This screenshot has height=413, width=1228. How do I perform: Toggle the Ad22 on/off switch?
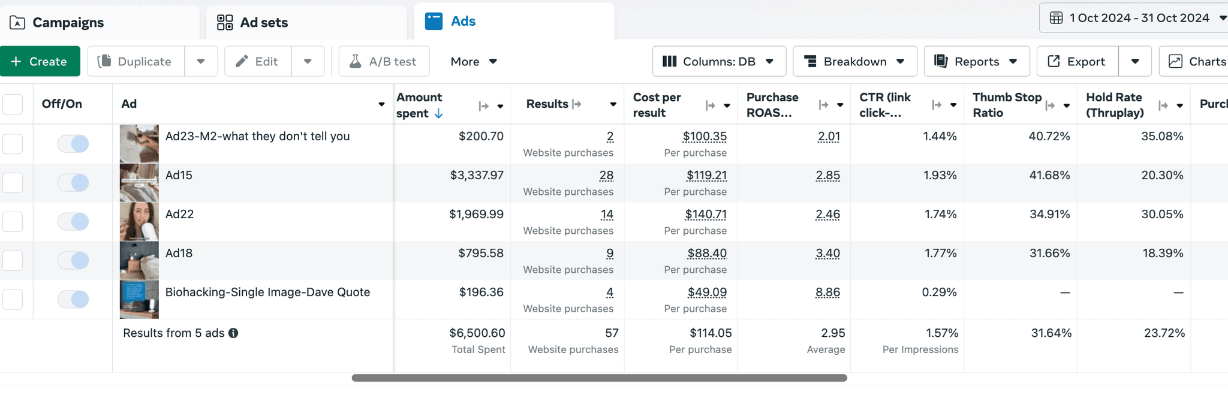point(73,221)
